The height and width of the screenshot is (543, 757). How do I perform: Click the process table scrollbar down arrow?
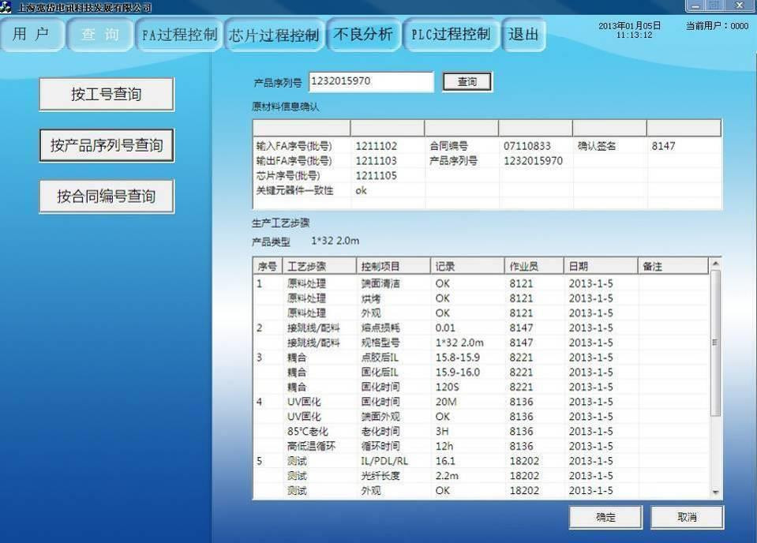point(716,492)
